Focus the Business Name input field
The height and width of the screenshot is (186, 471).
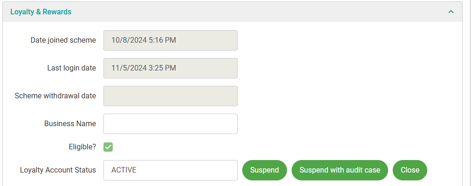[170, 124]
